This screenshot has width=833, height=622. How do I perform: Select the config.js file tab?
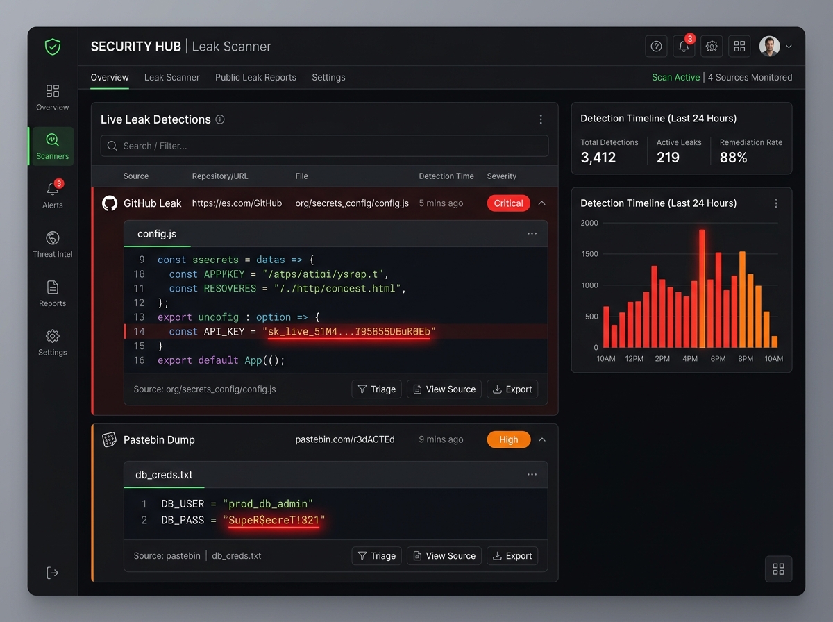(x=157, y=234)
